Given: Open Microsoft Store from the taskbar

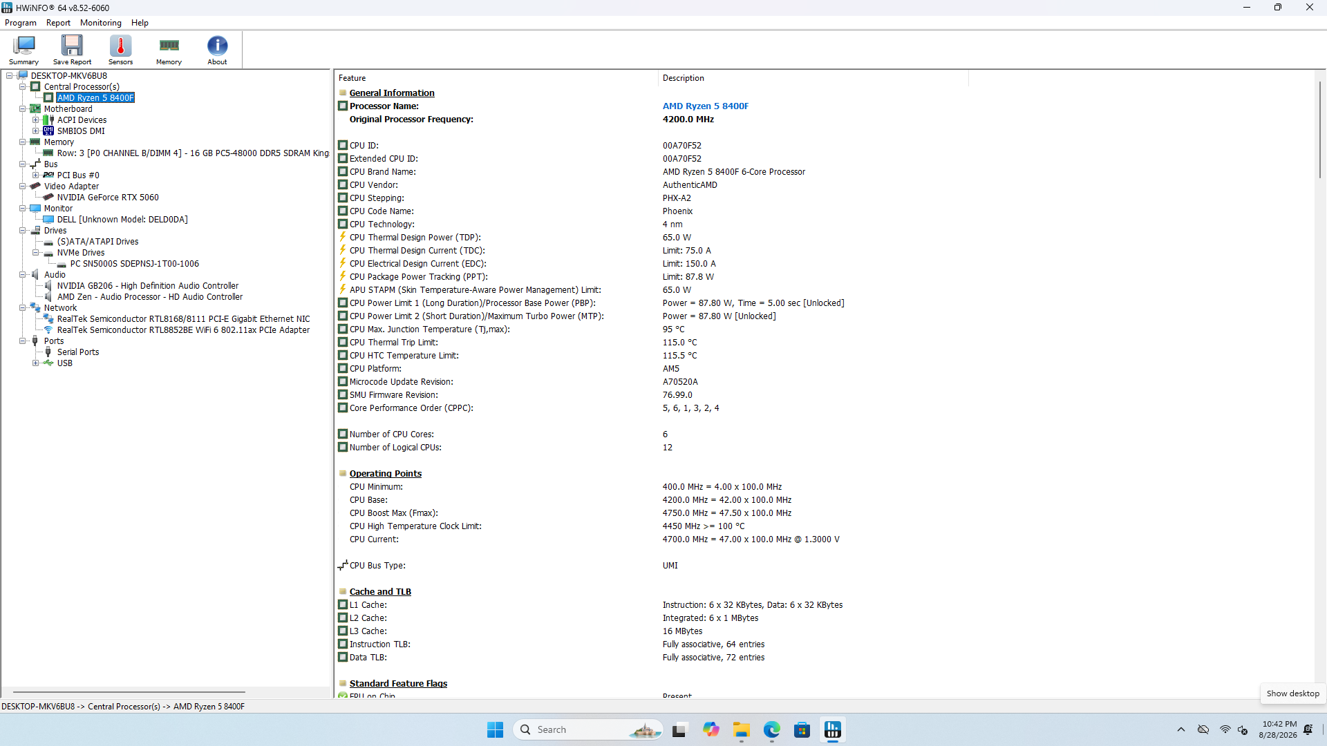Looking at the screenshot, I should [802, 729].
